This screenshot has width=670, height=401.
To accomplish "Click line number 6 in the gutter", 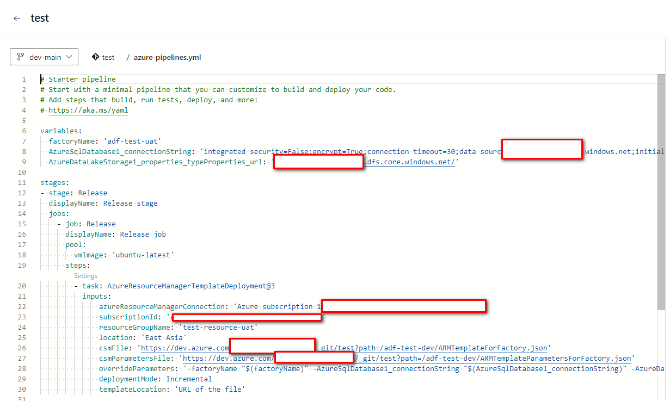I will [x=24, y=131].
